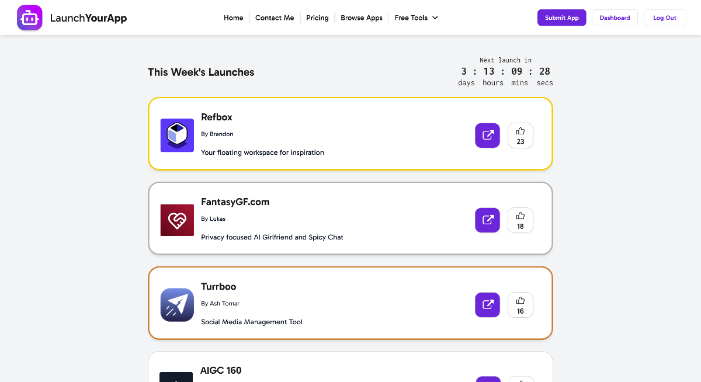Upvote the Turrboo launch
The height and width of the screenshot is (382, 701).
pyautogui.click(x=520, y=304)
